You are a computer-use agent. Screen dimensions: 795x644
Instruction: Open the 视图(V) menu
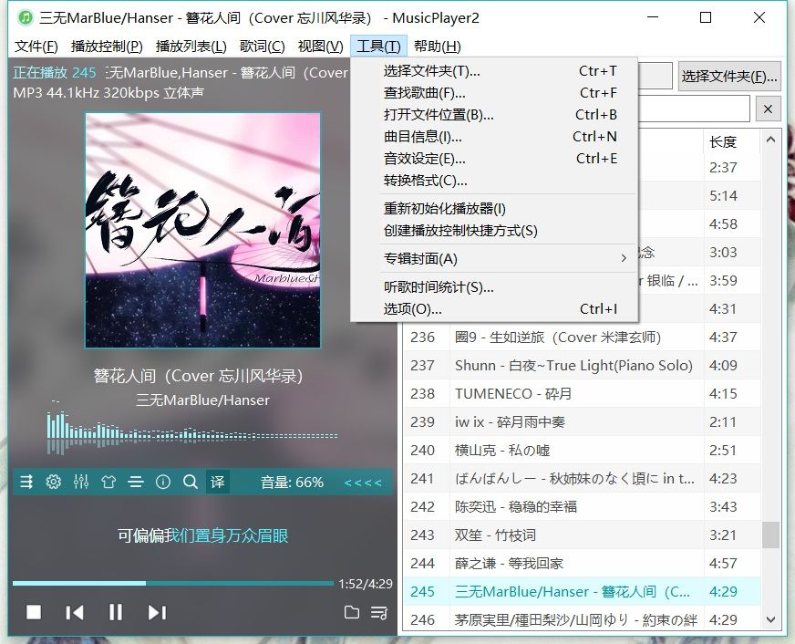(x=320, y=47)
